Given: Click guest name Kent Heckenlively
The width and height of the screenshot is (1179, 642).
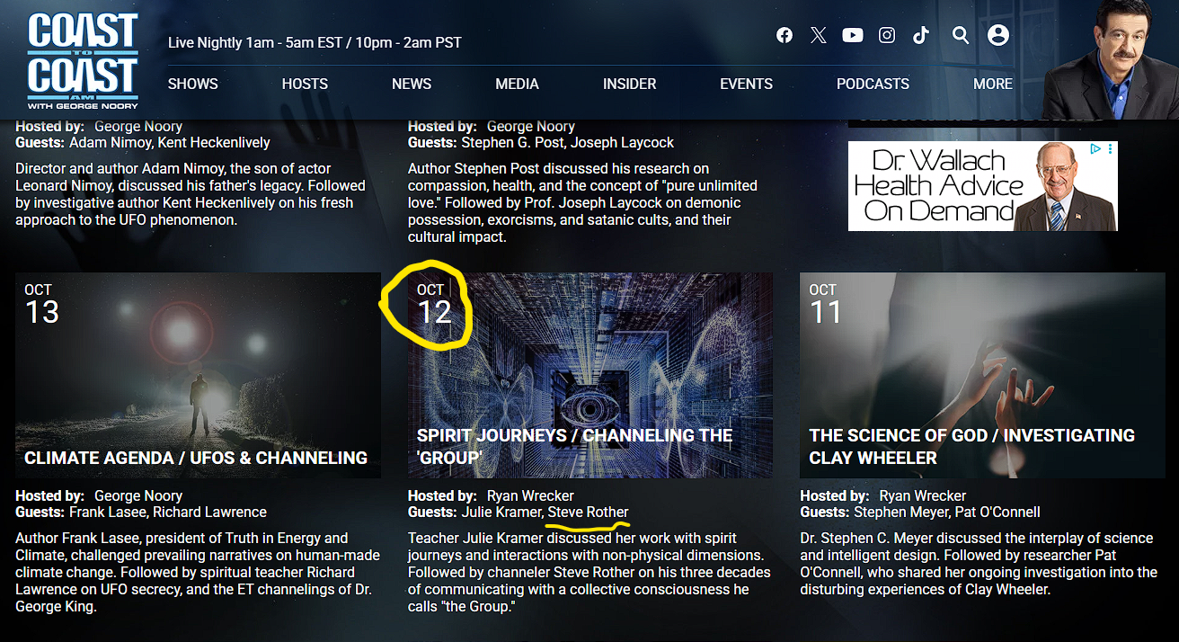Looking at the screenshot, I should tap(214, 142).
